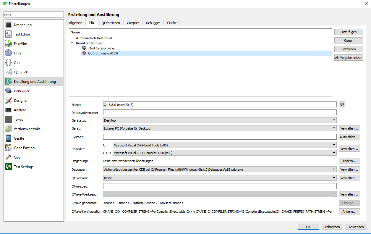Viewport: 371px width, 234px height.
Task: Open the Designer category icon
Action: pyautogui.click(x=9, y=101)
